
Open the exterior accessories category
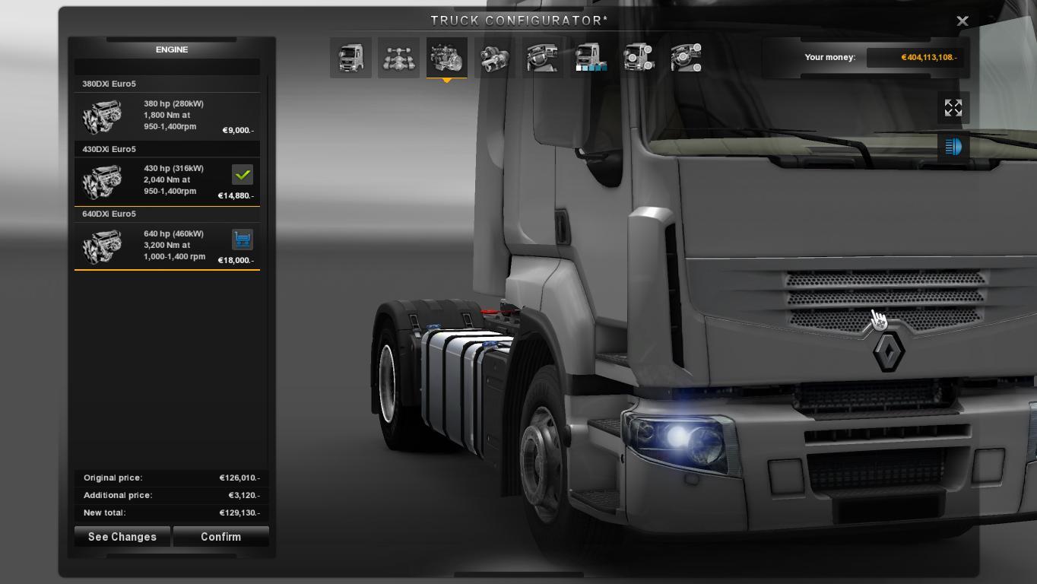pyautogui.click(x=639, y=58)
